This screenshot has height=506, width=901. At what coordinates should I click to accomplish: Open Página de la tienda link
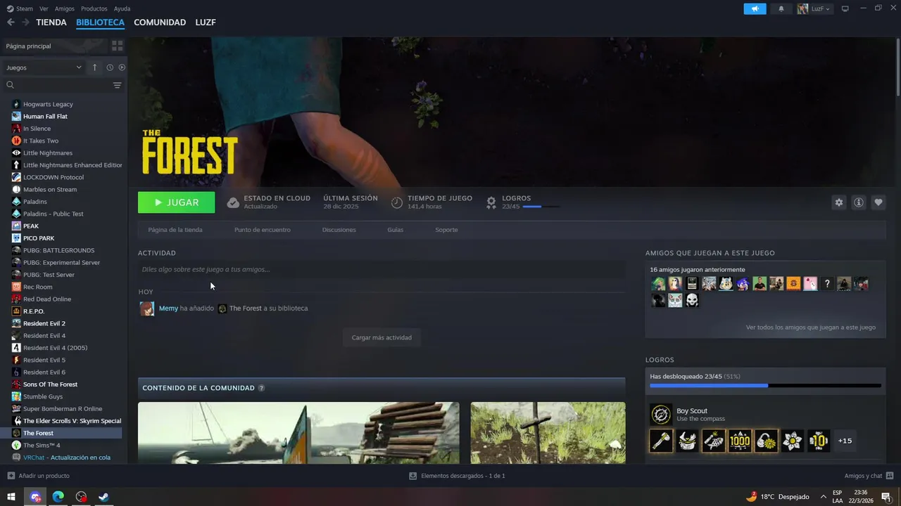click(x=175, y=230)
